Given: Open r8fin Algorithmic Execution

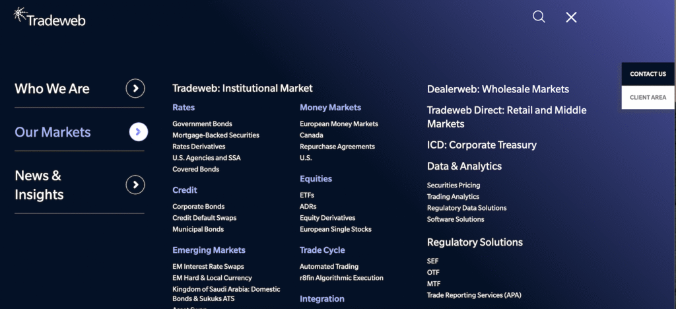Looking at the screenshot, I should pyautogui.click(x=341, y=278).
